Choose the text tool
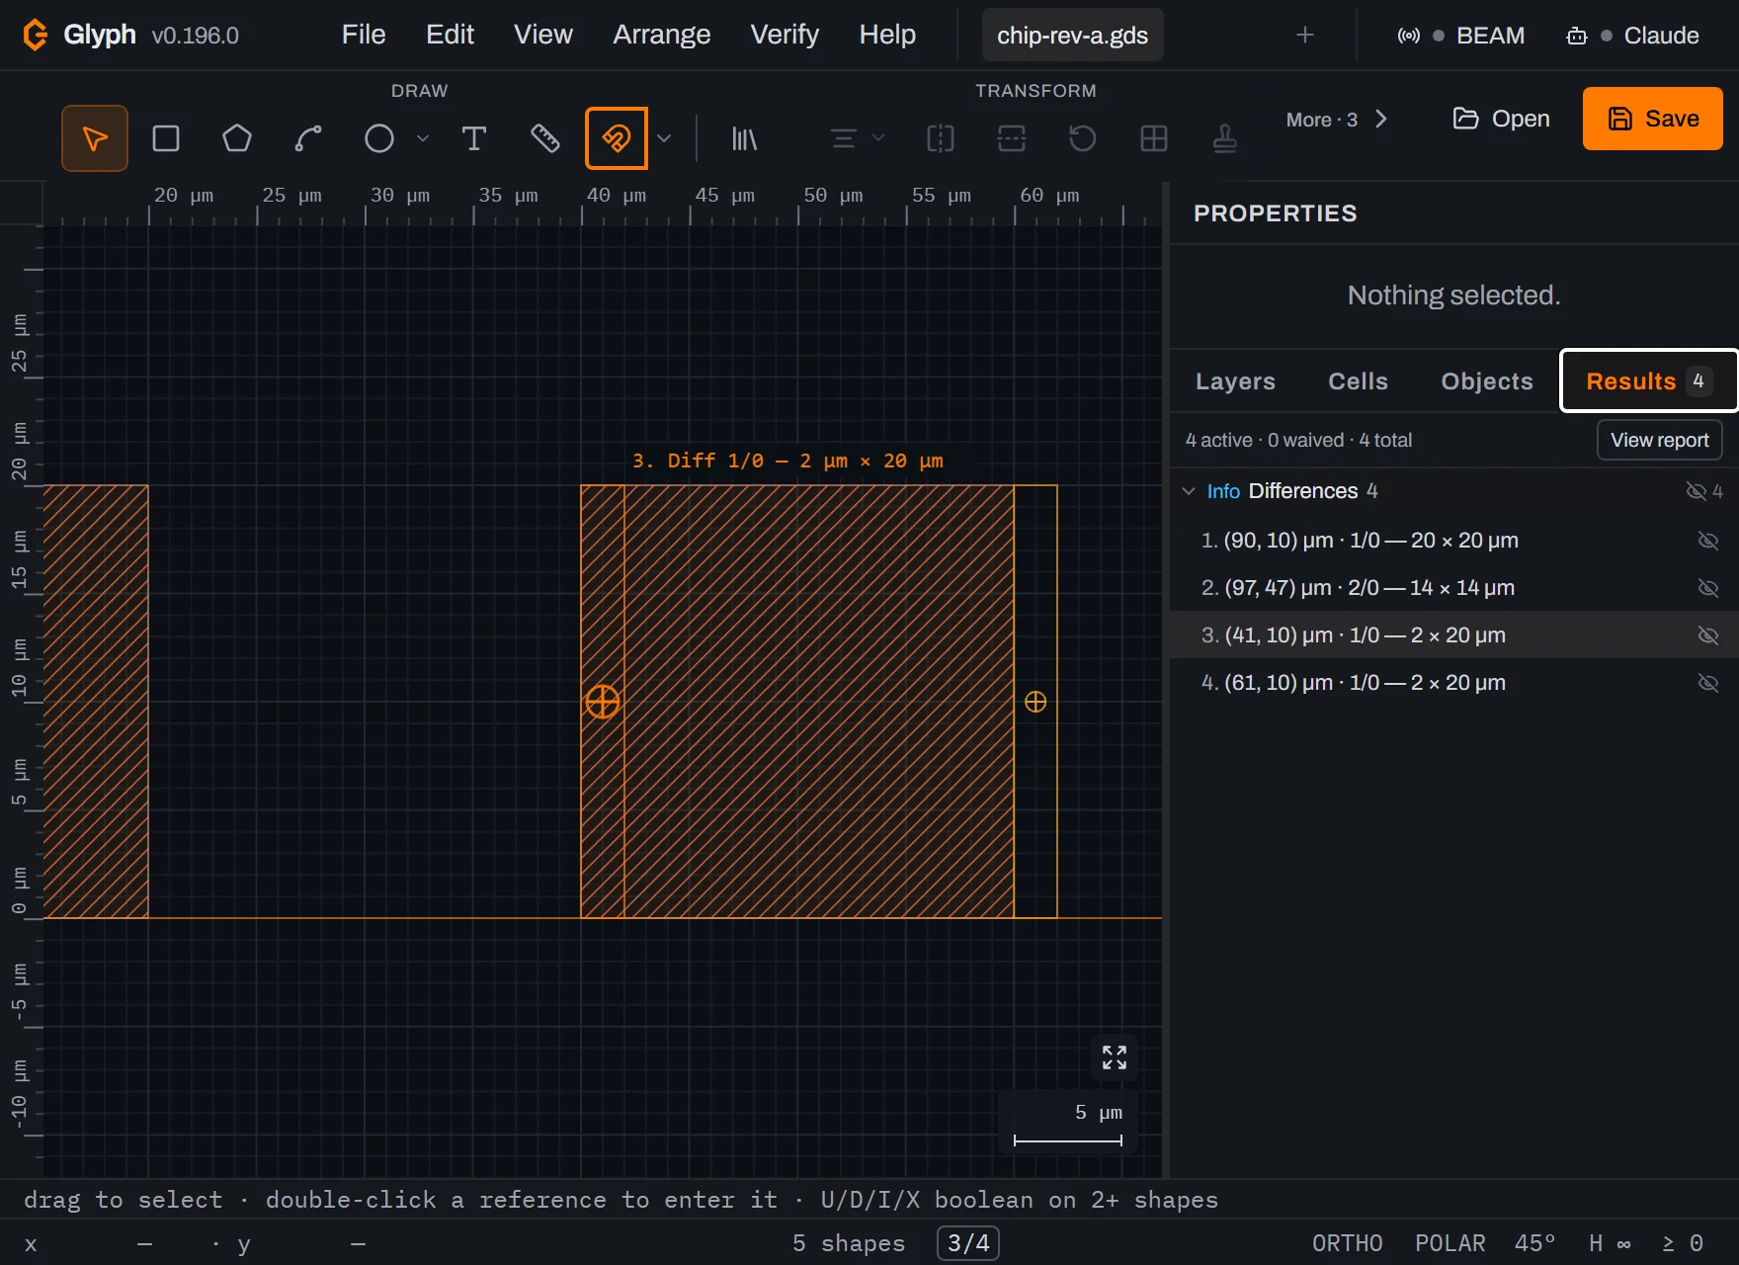Image resolution: width=1739 pixels, height=1265 pixels. point(474,138)
